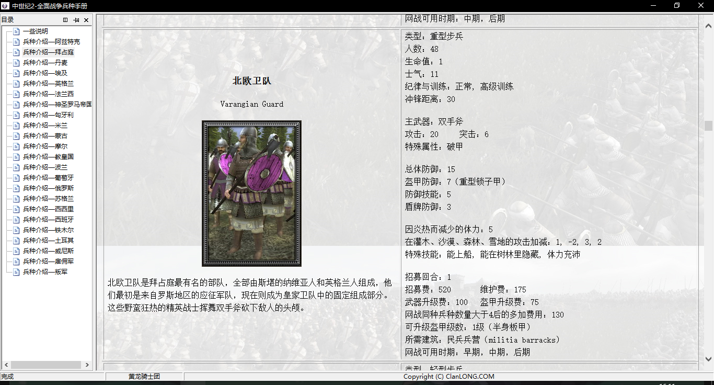Open 兵种介绍—教皇国
Screen dimensions: 714x385
coord(49,157)
